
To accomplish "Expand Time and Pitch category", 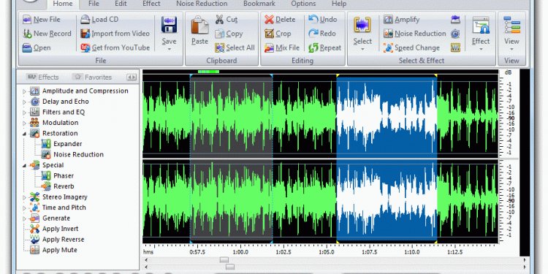I will (24, 208).
